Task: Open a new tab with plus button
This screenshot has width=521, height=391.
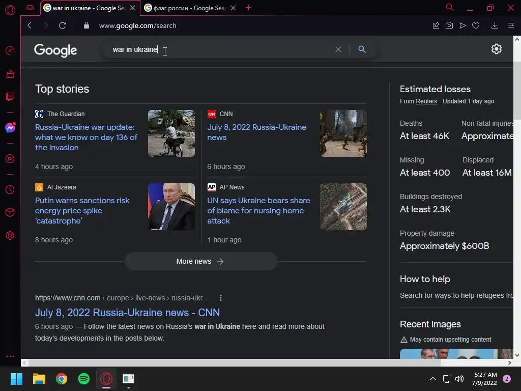Action: (x=248, y=8)
